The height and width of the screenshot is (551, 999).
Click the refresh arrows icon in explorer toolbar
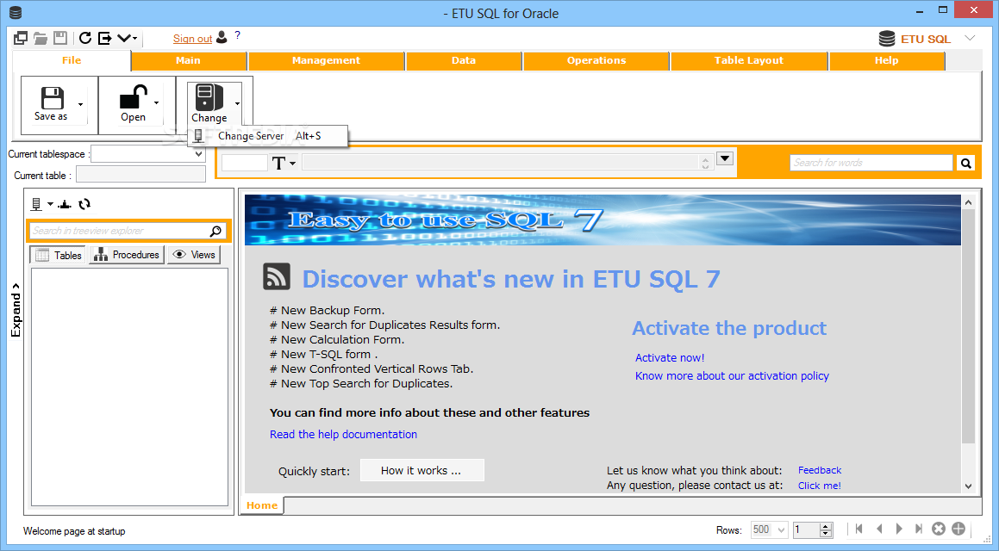pyautogui.click(x=84, y=204)
